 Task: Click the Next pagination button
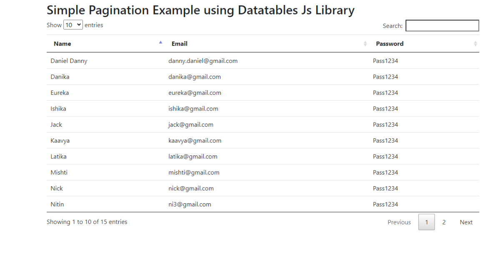[466, 222]
